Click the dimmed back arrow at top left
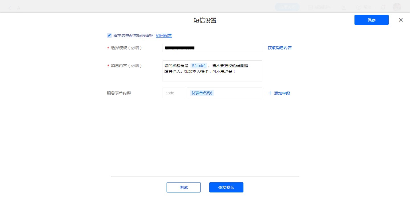The image size is (410, 199). (x=10, y=8)
